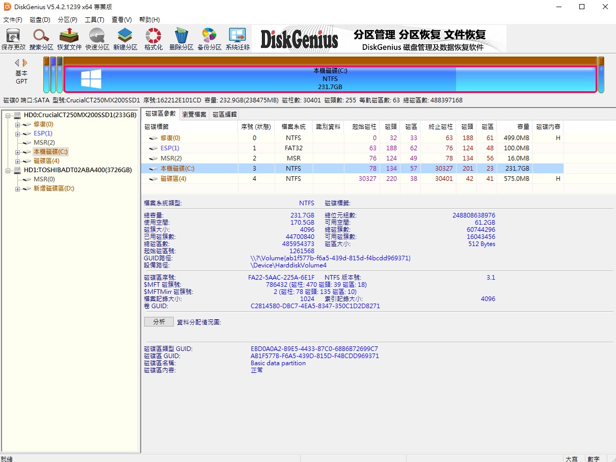616x462 pixels.
Task: Click the drive icon beside 磁碟區(4) in the table
Action: pos(153,179)
